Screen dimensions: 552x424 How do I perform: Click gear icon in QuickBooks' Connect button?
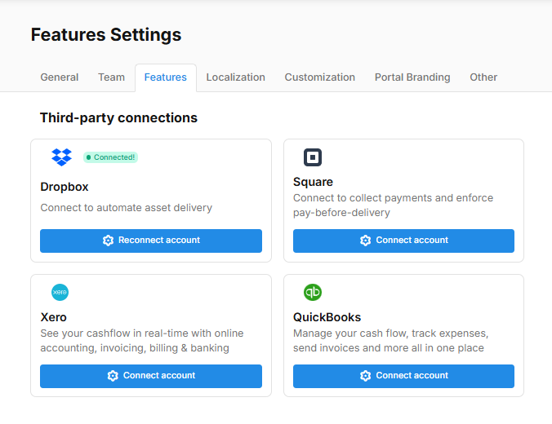coord(366,376)
